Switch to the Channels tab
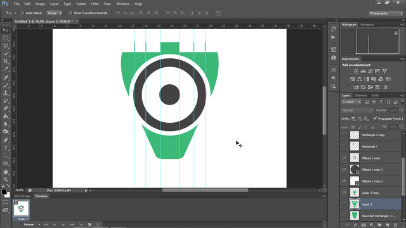This screenshot has height=228, width=406. coord(360,96)
